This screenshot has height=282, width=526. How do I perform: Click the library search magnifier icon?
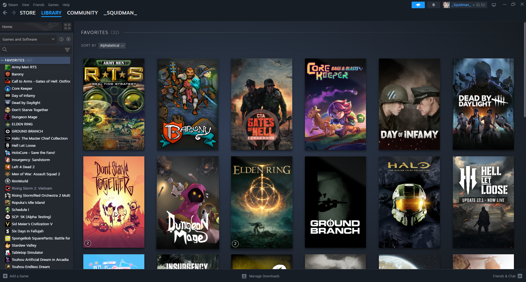pos(5,50)
